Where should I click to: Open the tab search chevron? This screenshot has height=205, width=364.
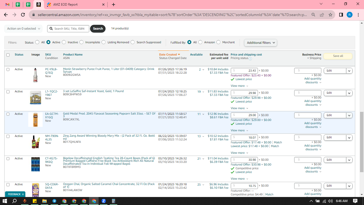pos(321,4)
